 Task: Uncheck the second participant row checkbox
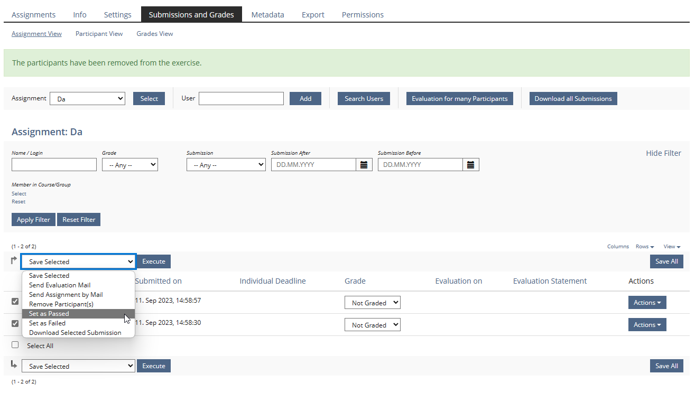point(15,323)
